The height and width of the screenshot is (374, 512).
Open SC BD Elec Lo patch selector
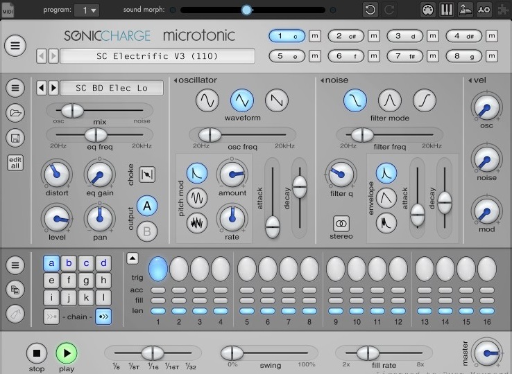(x=112, y=88)
